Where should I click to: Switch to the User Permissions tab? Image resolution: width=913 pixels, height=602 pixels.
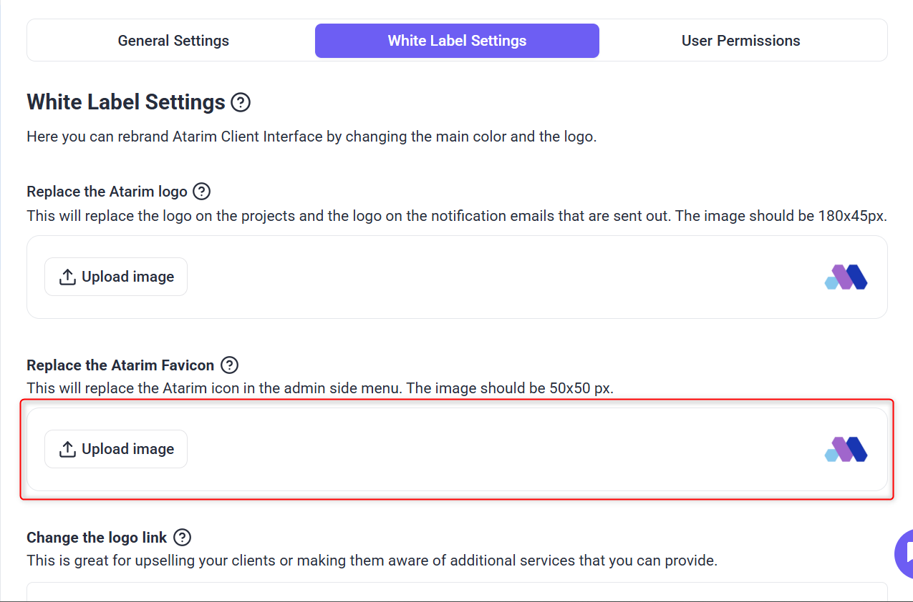pyautogui.click(x=740, y=41)
